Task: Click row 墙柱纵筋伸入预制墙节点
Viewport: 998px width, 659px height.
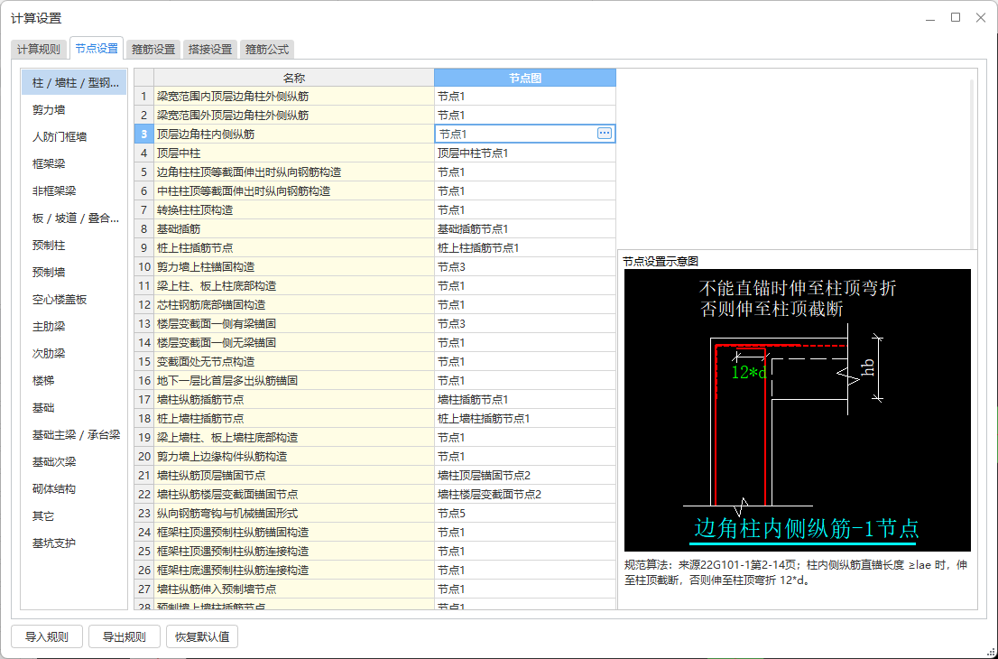Action: coord(374,589)
